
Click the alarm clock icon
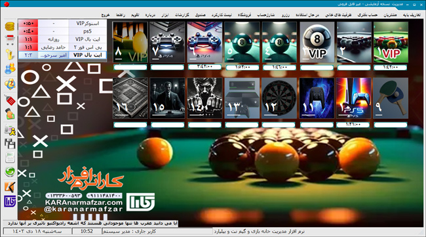pos(10,84)
